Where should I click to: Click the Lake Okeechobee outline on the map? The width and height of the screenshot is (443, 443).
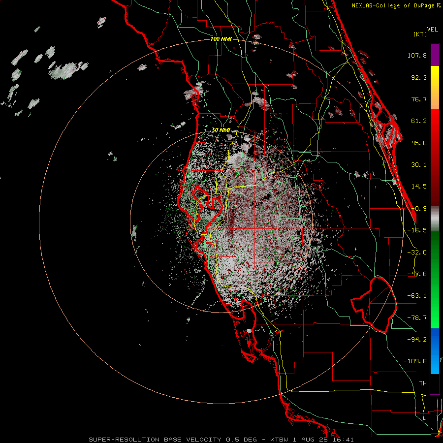374,305
